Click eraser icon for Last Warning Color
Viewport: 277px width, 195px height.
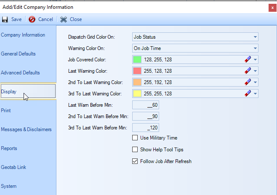point(248,71)
